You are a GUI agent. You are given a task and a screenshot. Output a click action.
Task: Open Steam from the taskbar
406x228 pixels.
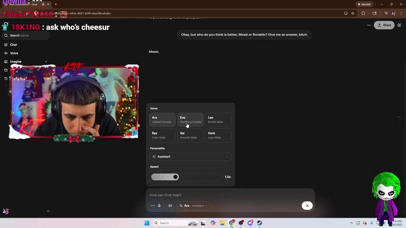click(x=259, y=223)
